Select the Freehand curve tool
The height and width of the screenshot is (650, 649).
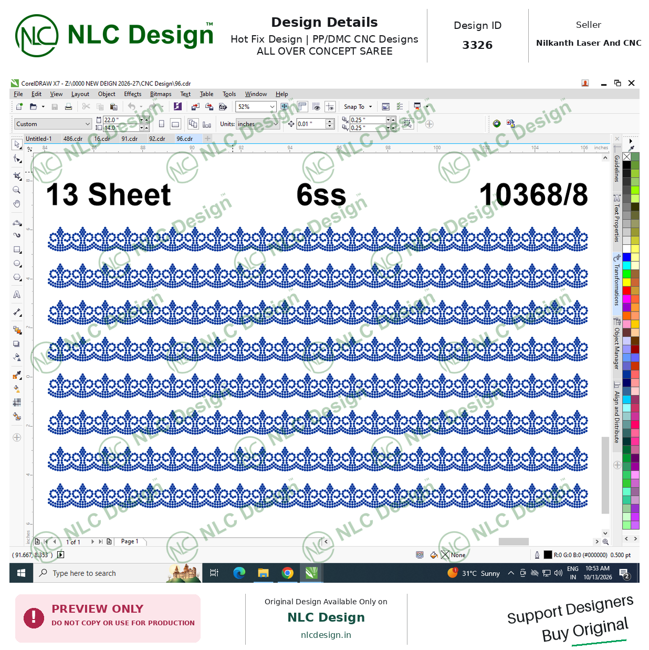pos(17,223)
